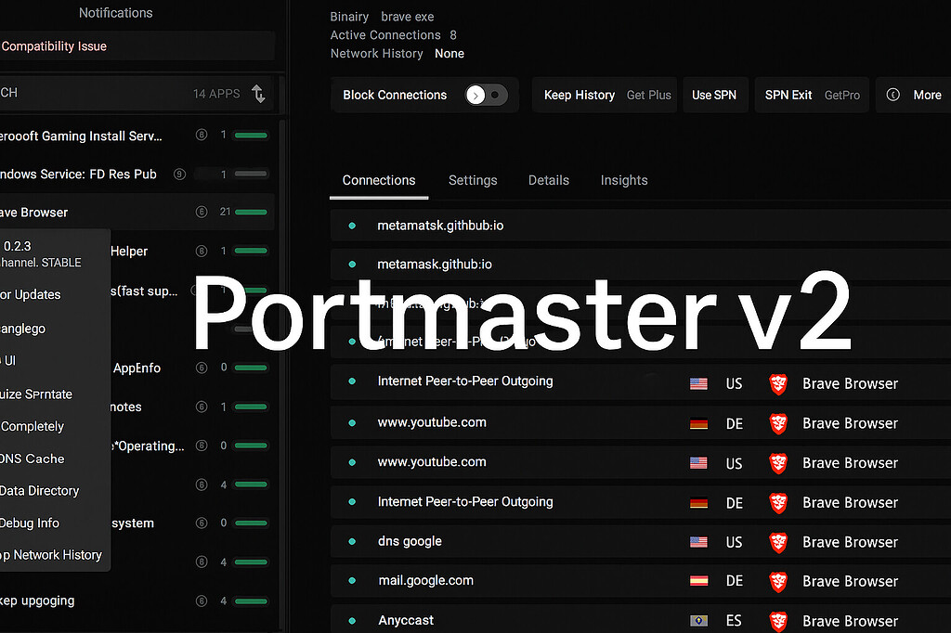Click Get Plus next to Keep History
The height and width of the screenshot is (633, 951).
pos(648,95)
